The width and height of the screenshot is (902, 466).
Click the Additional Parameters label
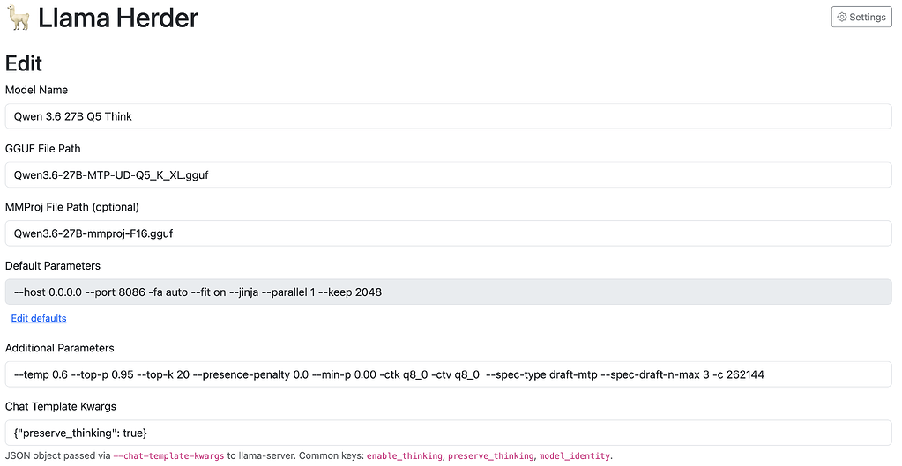tap(60, 348)
